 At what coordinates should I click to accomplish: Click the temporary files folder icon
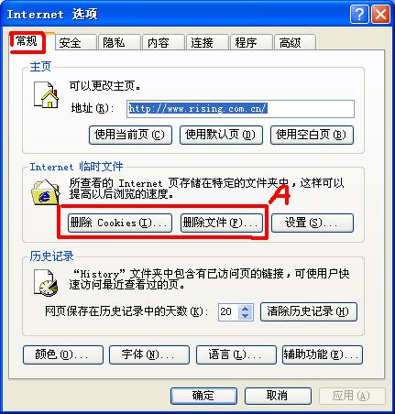(46, 192)
